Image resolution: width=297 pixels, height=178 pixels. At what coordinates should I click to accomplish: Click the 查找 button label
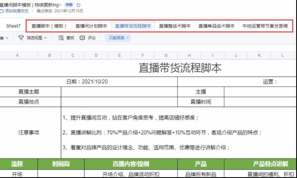(70, 38)
